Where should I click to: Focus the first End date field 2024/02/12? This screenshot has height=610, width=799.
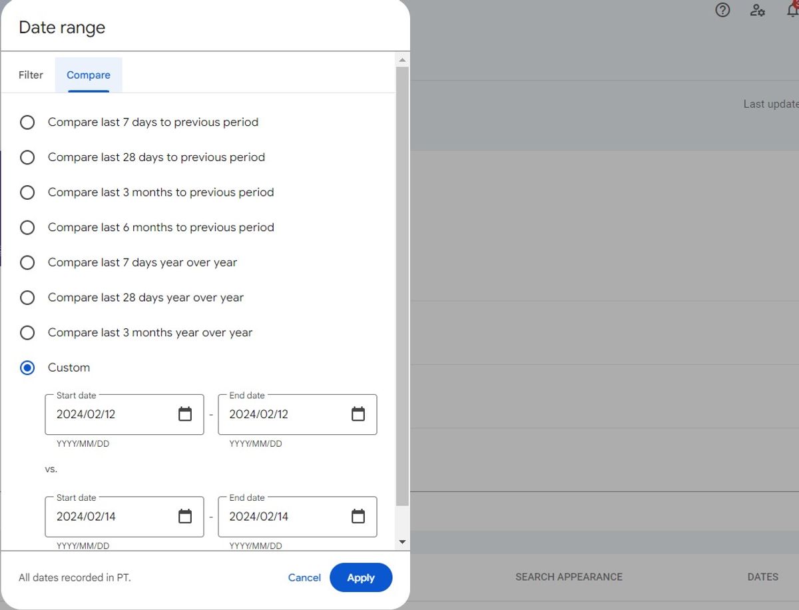[x=298, y=414]
